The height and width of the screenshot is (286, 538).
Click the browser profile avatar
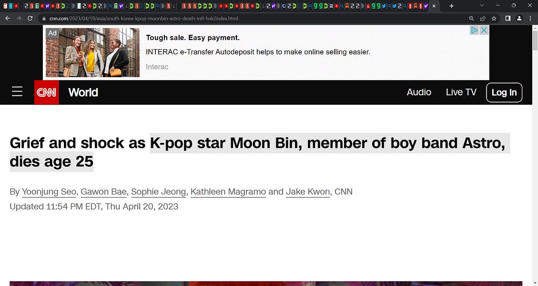click(519, 18)
